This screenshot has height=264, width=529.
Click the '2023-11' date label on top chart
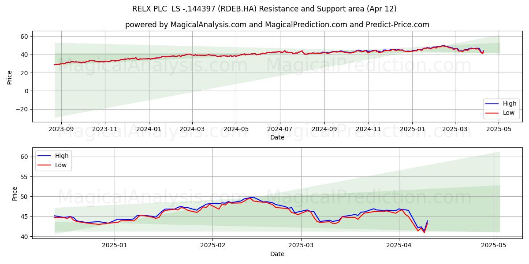(105, 128)
